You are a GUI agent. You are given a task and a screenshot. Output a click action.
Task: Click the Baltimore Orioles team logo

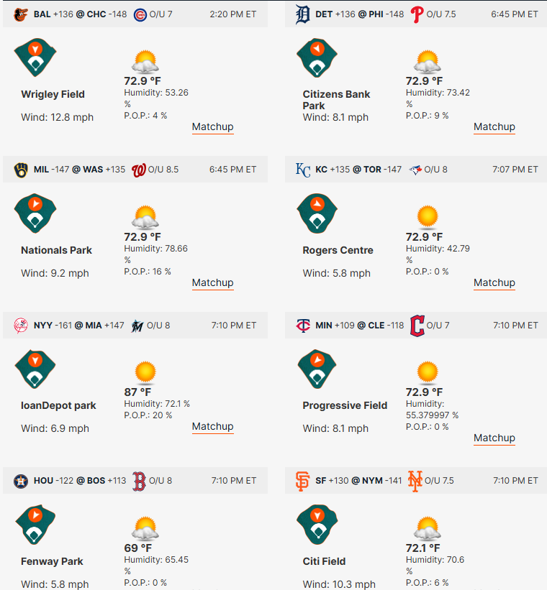point(21,14)
